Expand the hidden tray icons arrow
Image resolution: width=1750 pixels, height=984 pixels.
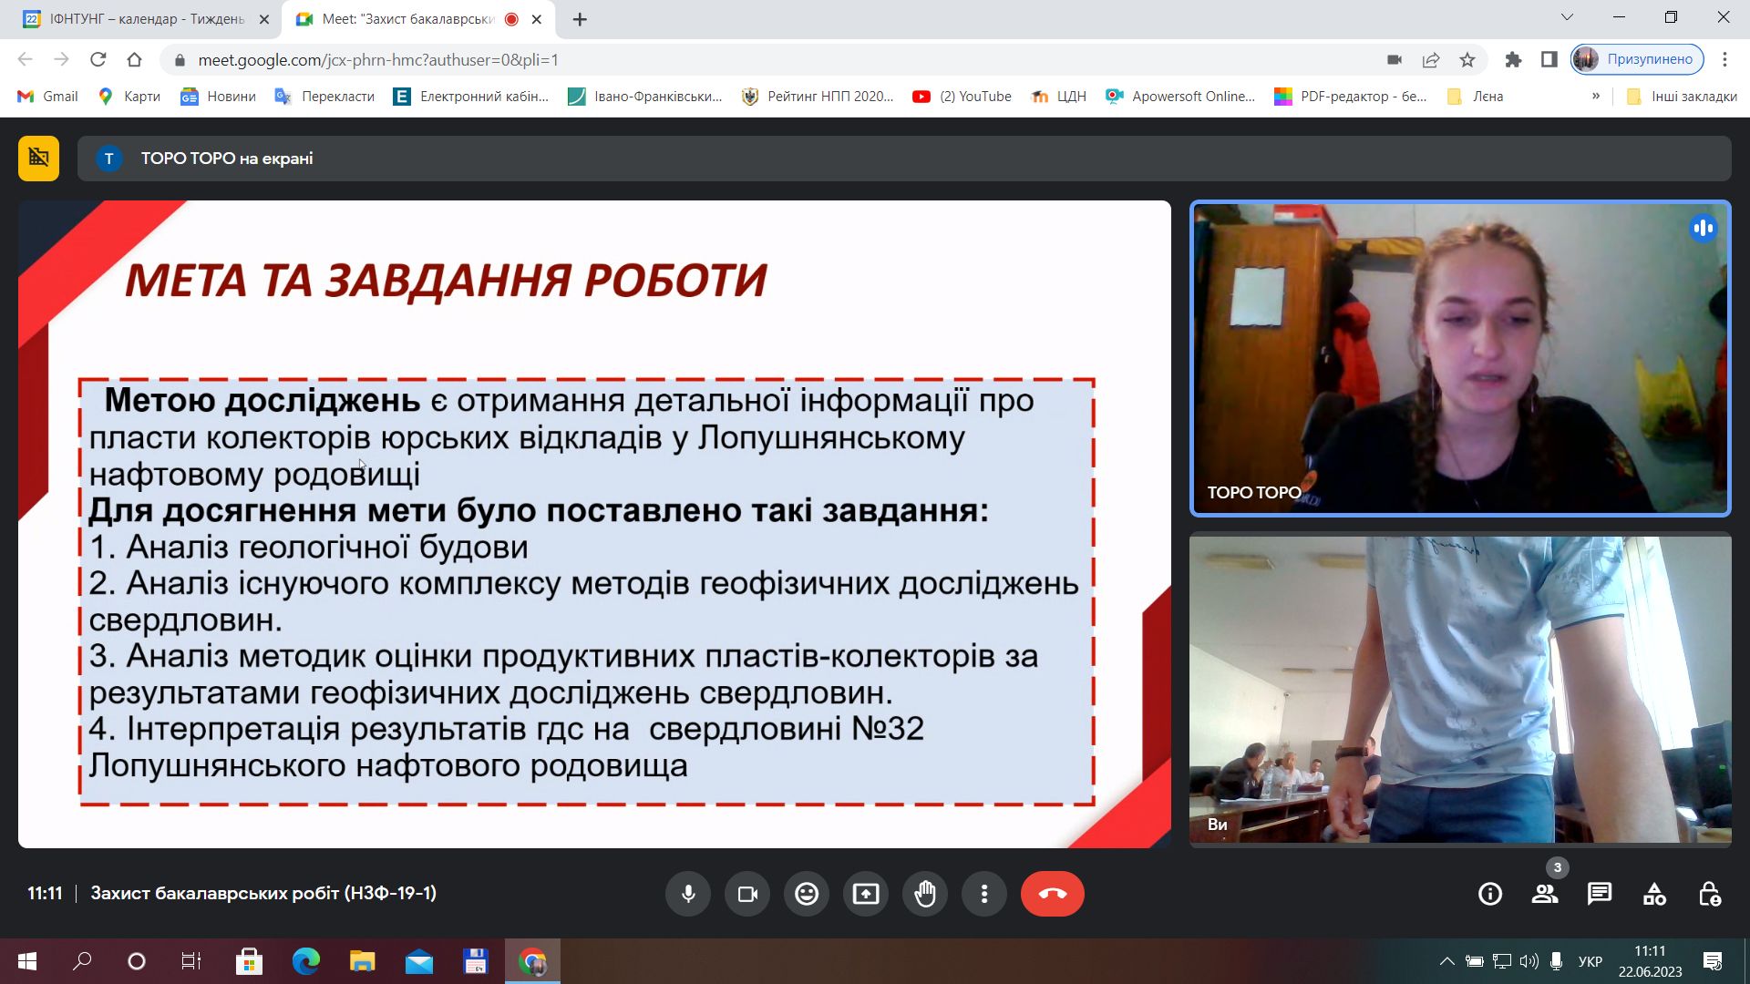click(1447, 960)
